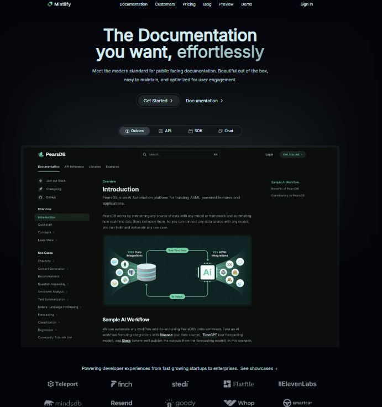Click the Chat tab icon
This screenshot has width=382, height=407.
221,131
